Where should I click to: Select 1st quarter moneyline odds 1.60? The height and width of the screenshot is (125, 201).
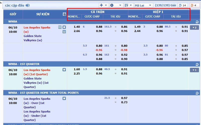(77, 69)
